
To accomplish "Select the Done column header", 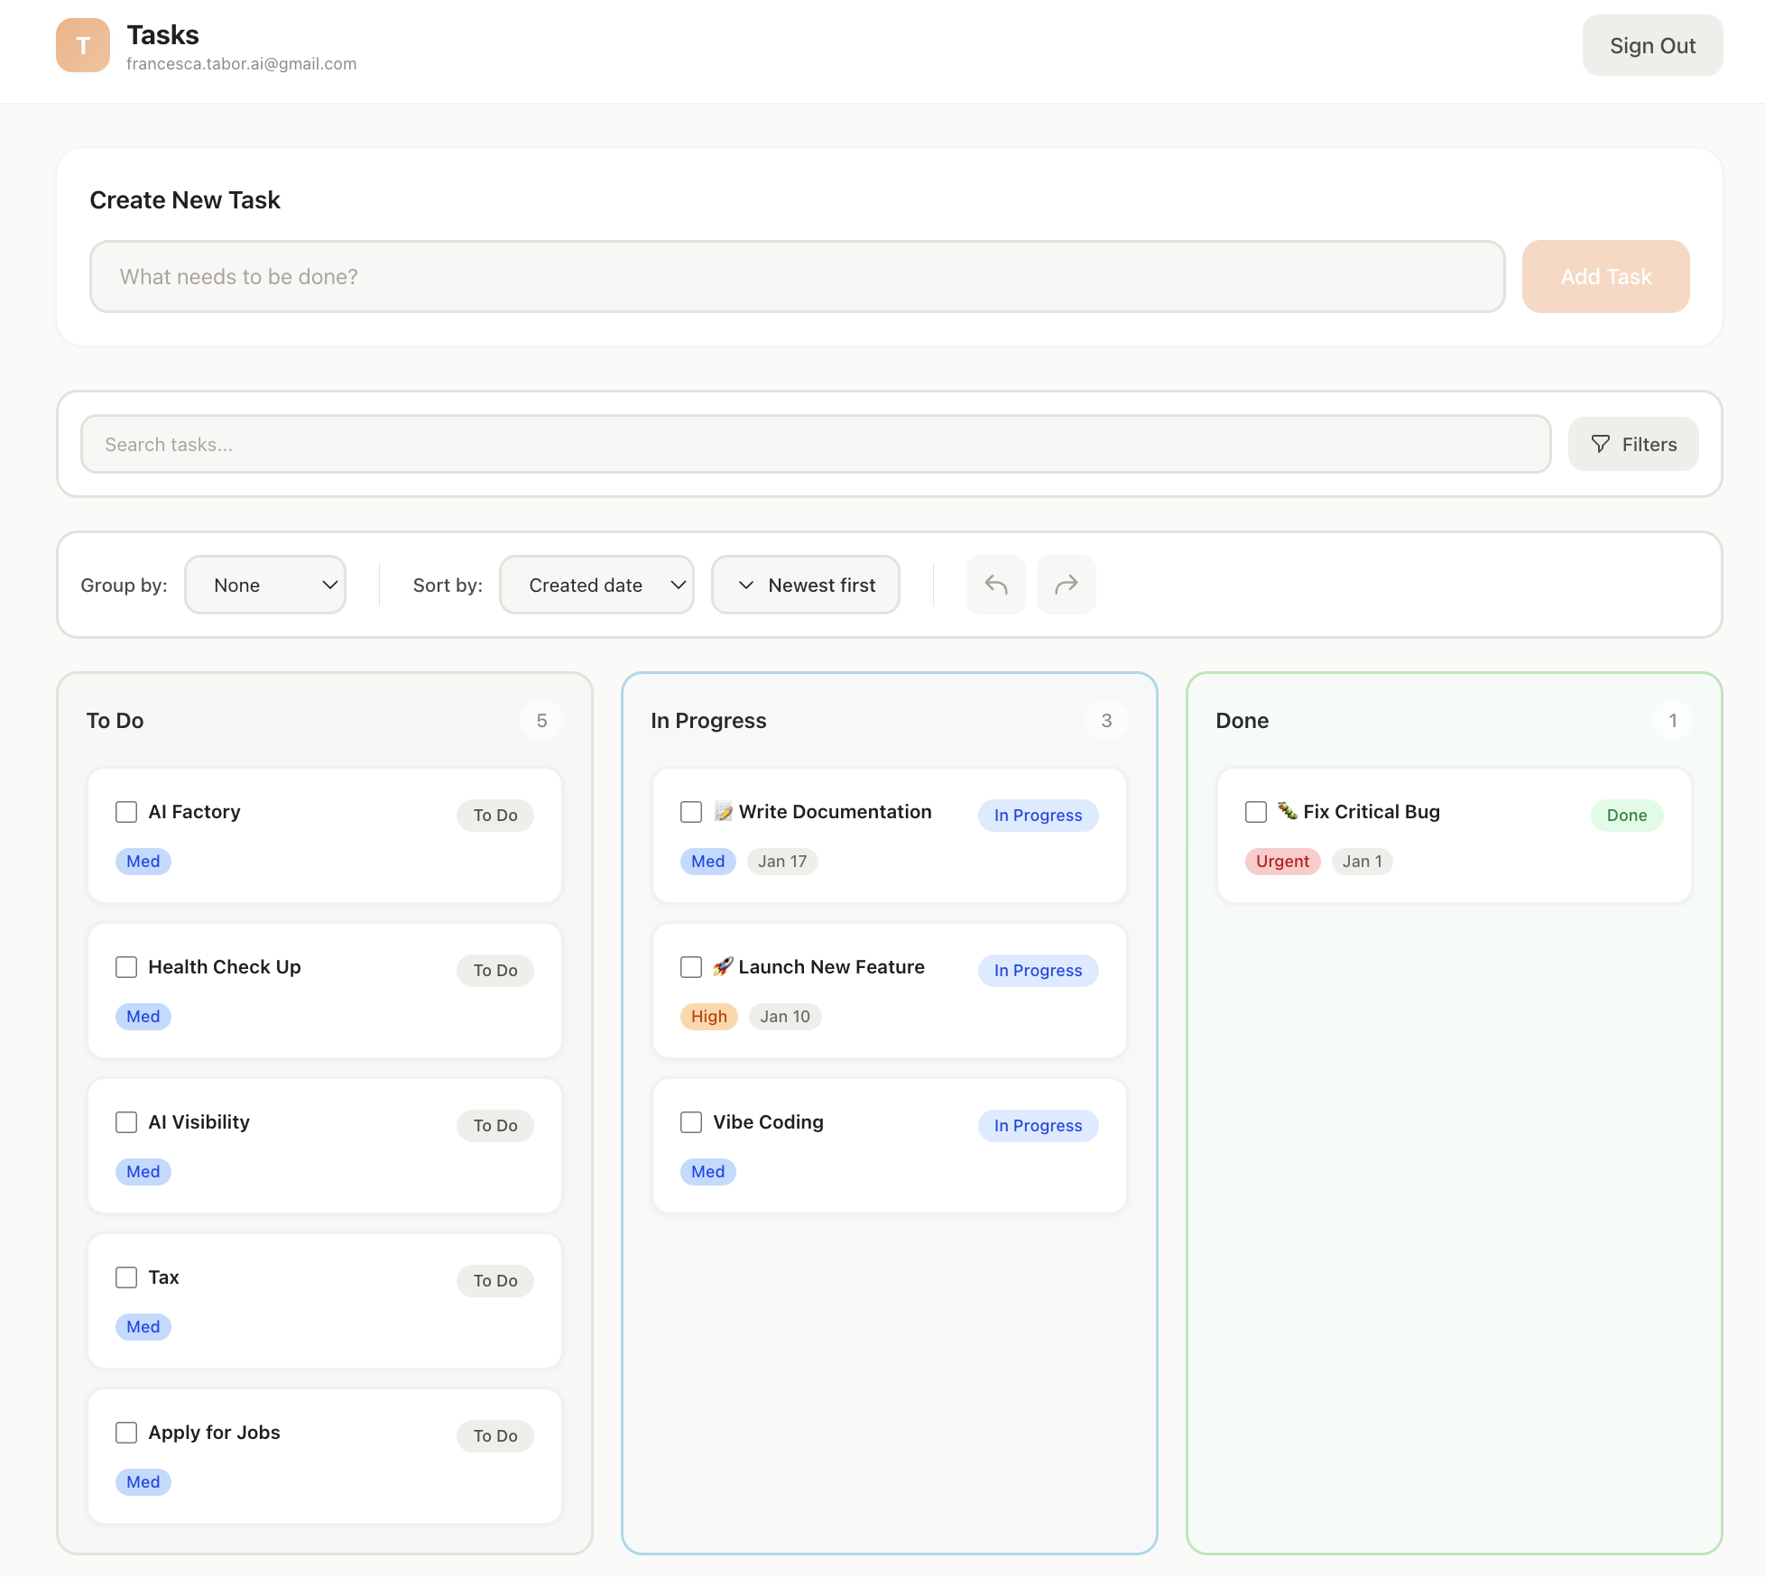I will pos(1242,720).
